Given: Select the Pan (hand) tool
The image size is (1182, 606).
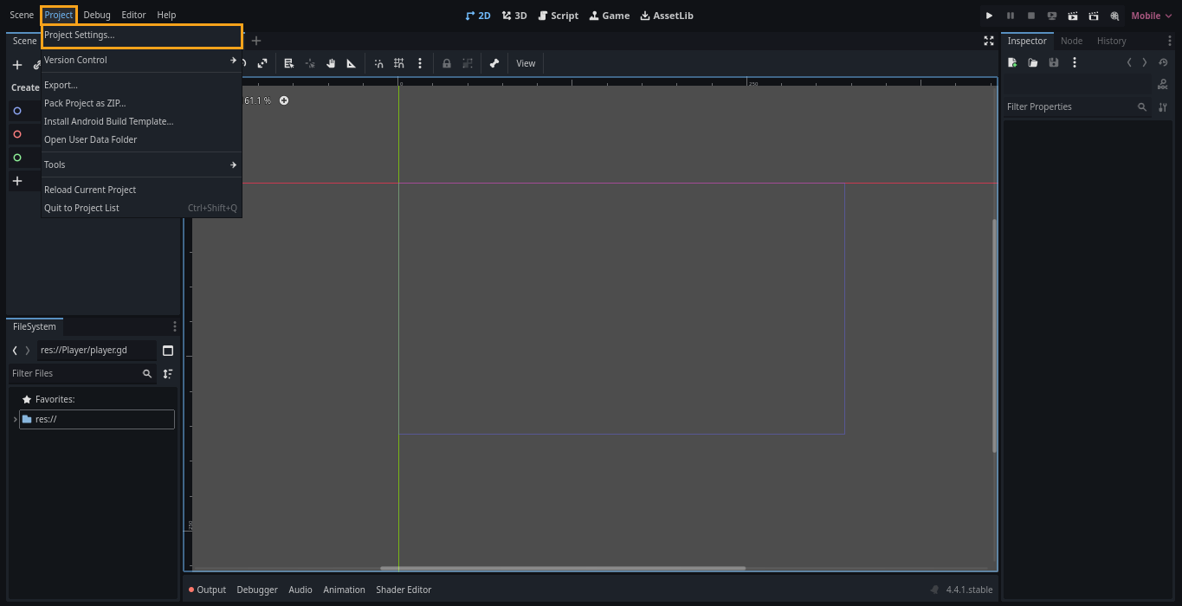Looking at the screenshot, I should pyautogui.click(x=331, y=63).
